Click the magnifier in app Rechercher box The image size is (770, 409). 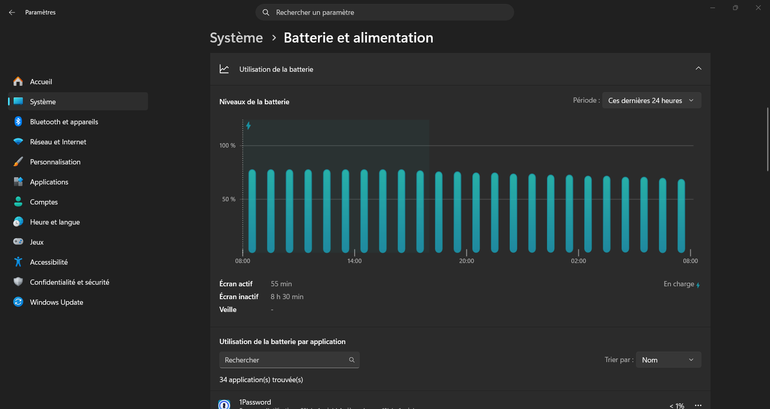click(352, 360)
